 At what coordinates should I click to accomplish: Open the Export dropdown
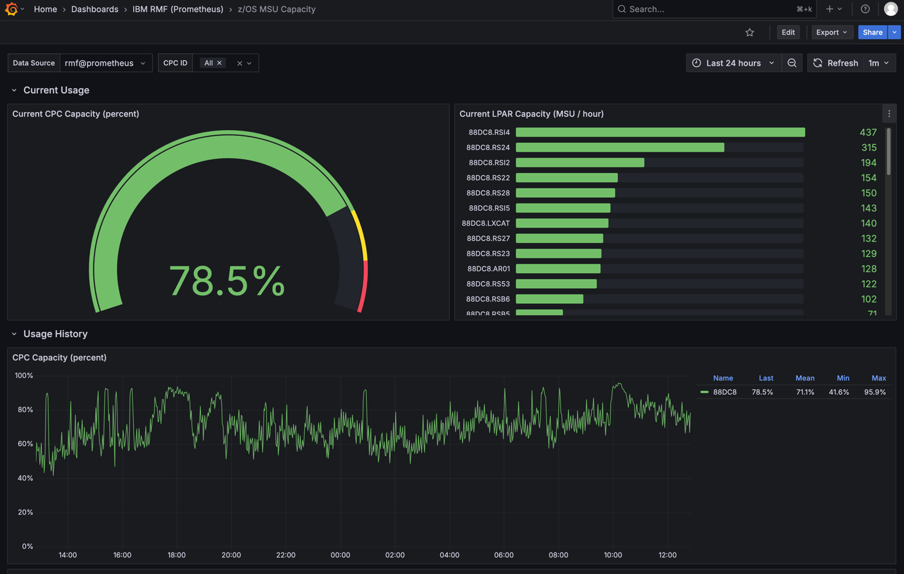point(832,33)
